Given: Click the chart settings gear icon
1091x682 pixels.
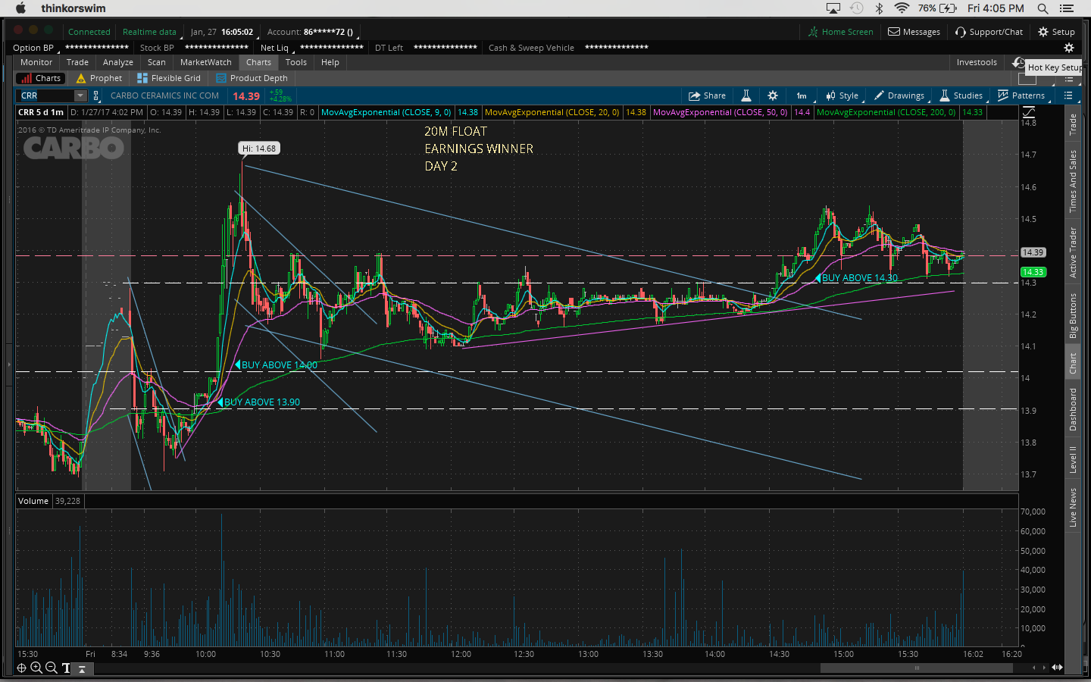Looking at the screenshot, I should pyautogui.click(x=772, y=95).
